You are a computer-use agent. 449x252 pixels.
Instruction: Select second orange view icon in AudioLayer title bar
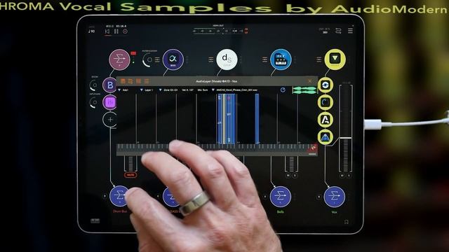pos(130,81)
